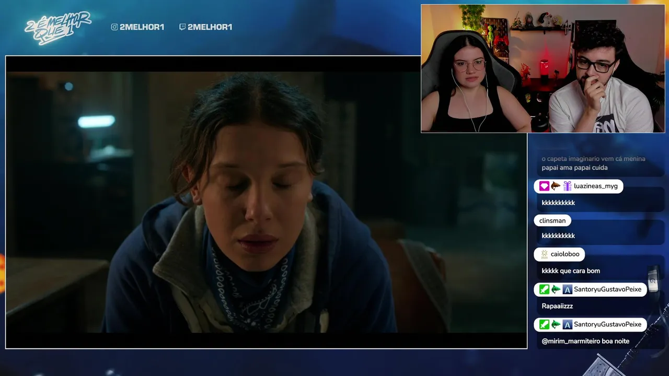Click the brown shark badge beside luazineas_myg
This screenshot has height=376, width=669.
coord(556,186)
